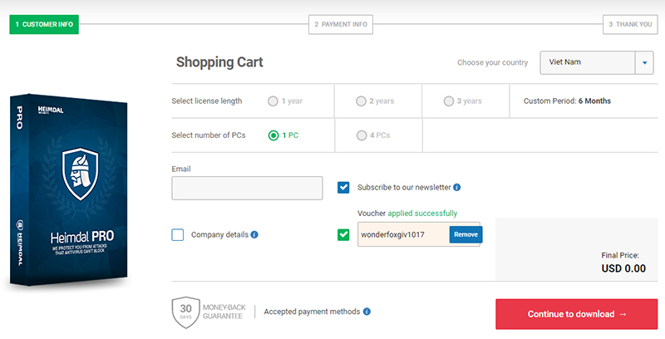Toggle Subscribe to our newsletter checkbox
Image resolution: width=665 pixels, height=339 pixels.
click(343, 187)
